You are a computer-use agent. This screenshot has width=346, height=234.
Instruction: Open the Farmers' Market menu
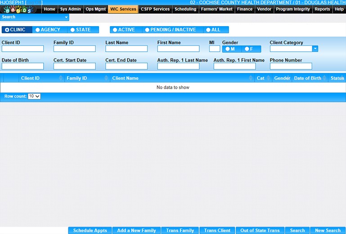217,9
